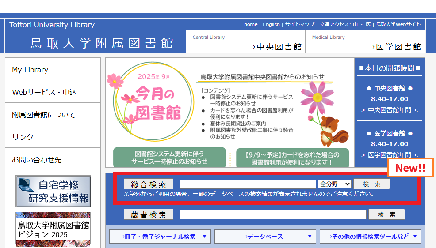Click 医学図書館 heading in opening hours

[389, 133]
